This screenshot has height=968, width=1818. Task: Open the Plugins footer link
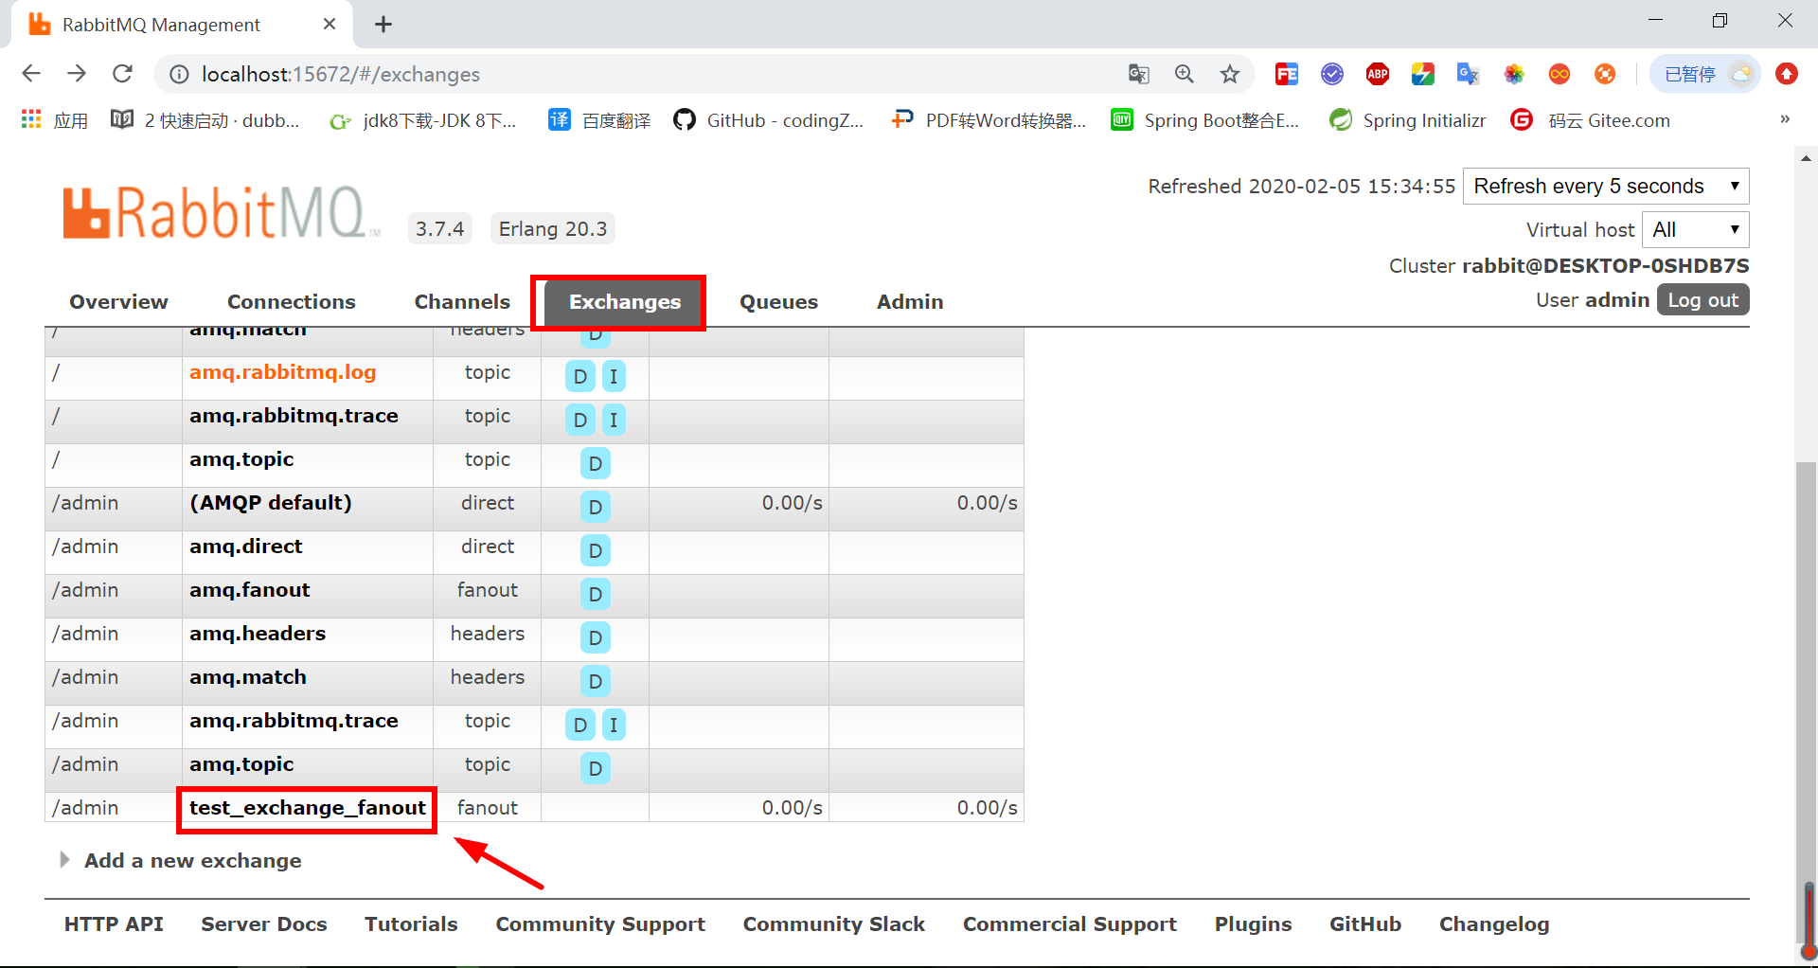(1253, 924)
